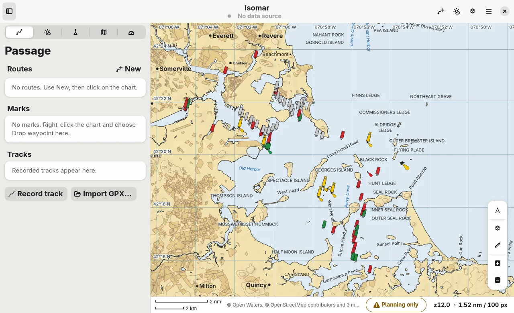
Task: Click the OUTER SEAL ROCK chart label
Action: (x=391, y=218)
